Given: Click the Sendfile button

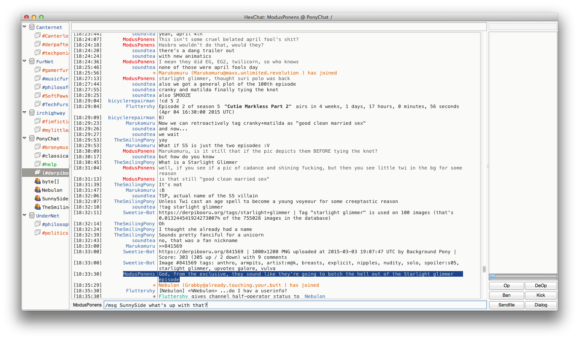Looking at the screenshot, I should pyautogui.click(x=507, y=305).
